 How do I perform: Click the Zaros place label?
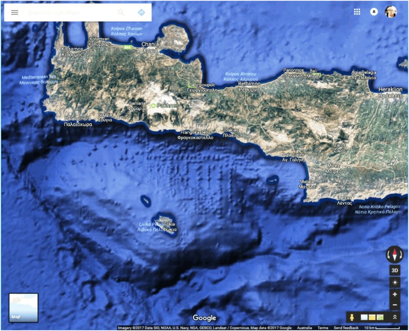pos(340,147)
